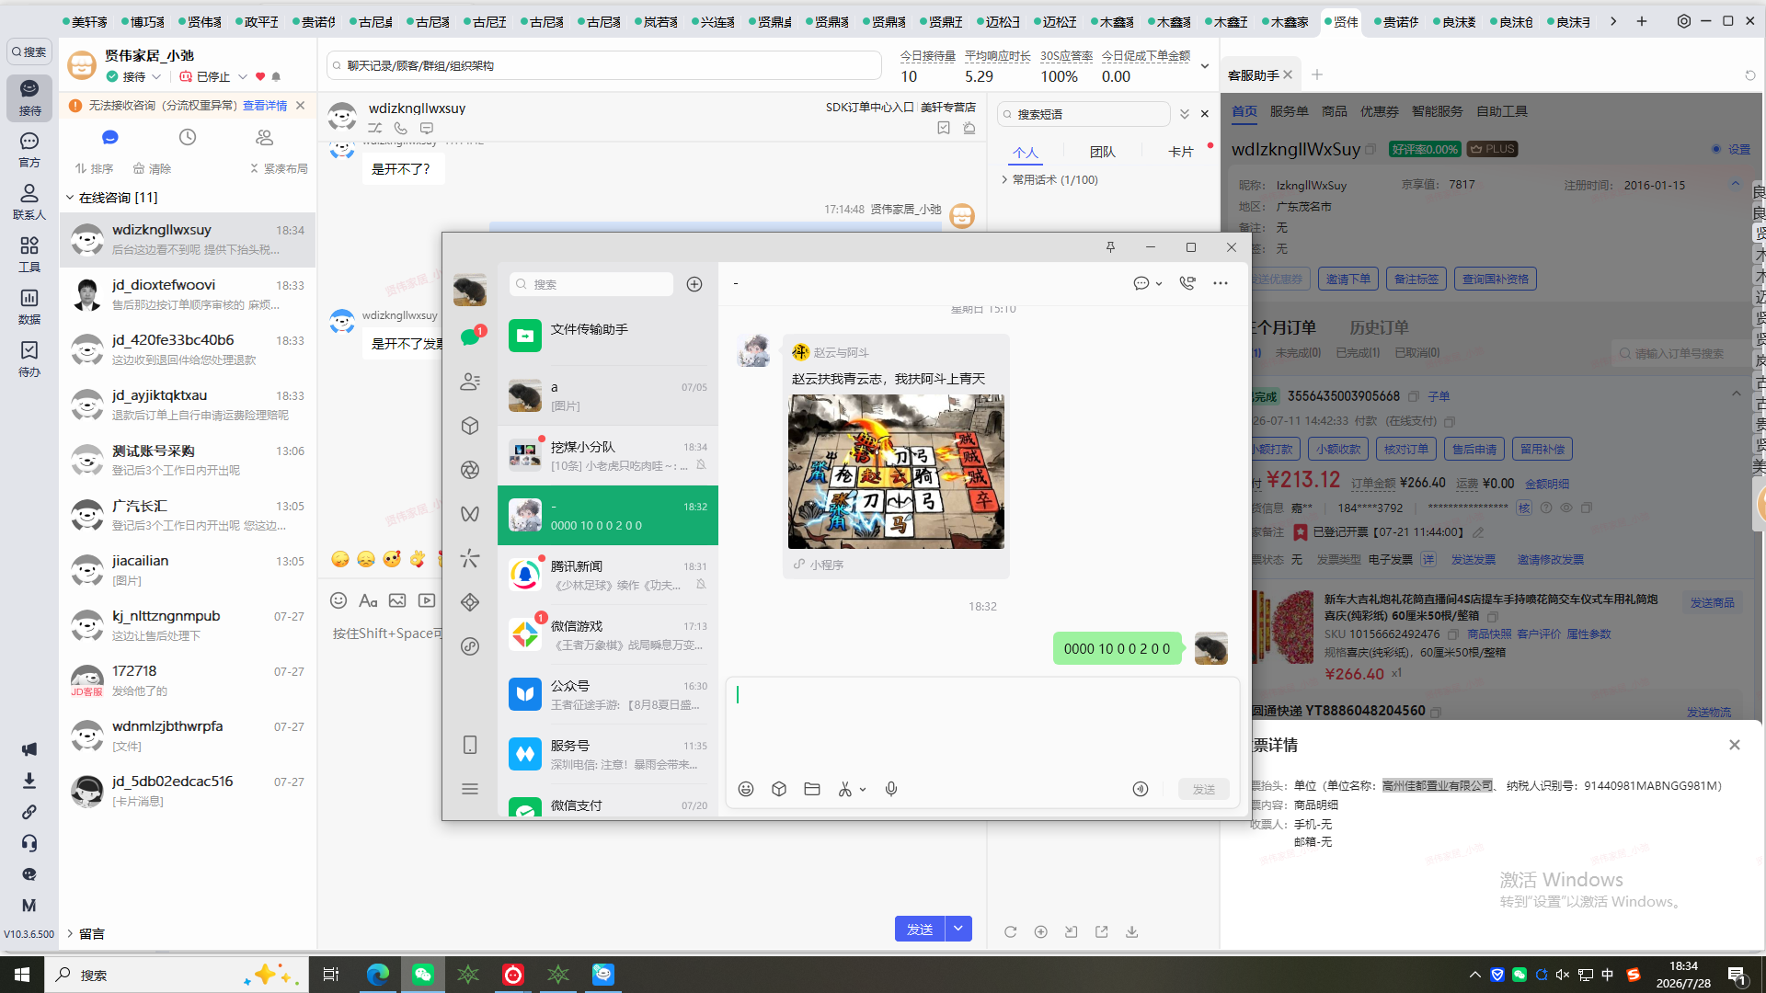
Task: Click transfer conversation icon under wdizkngllwxsuy
Action: tap(375, 129)
